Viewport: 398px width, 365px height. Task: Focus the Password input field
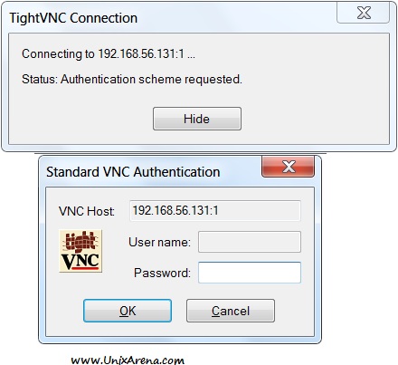(250, 273)
